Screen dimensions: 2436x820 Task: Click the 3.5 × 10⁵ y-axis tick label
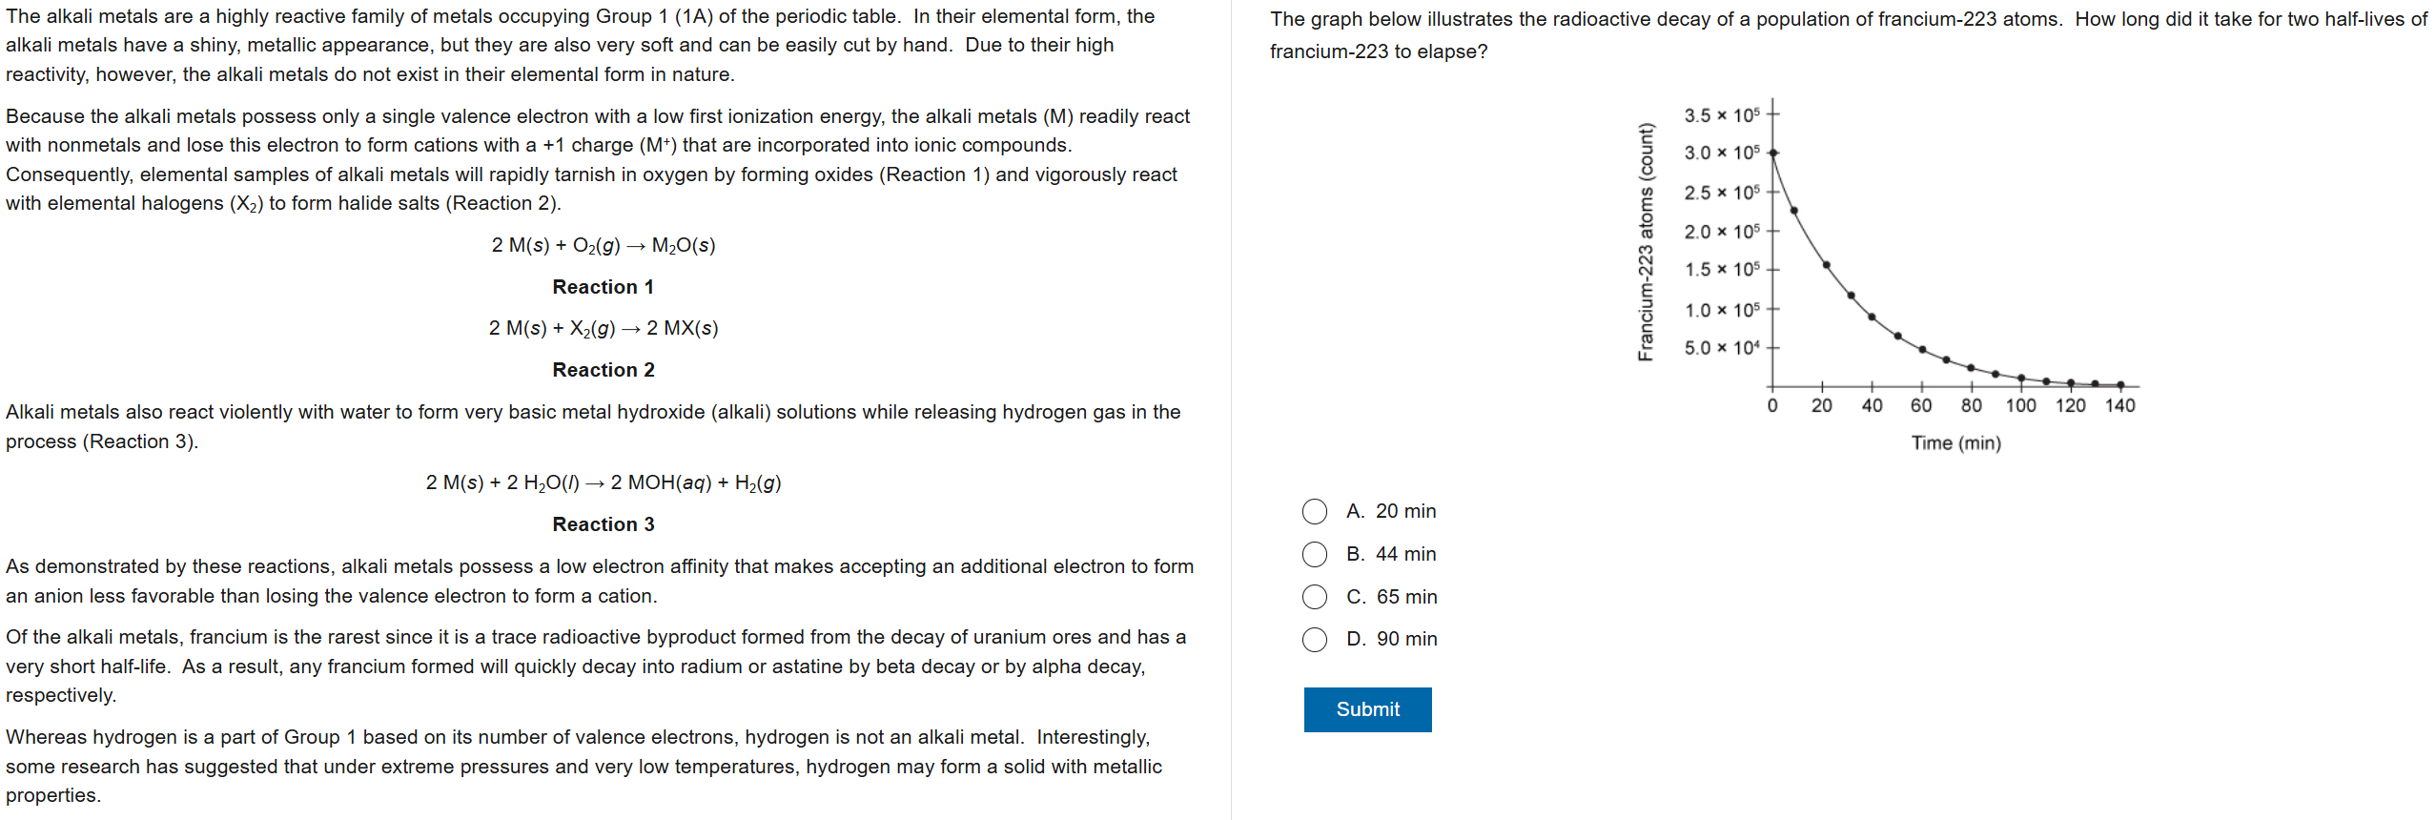tap(1721, 115)
